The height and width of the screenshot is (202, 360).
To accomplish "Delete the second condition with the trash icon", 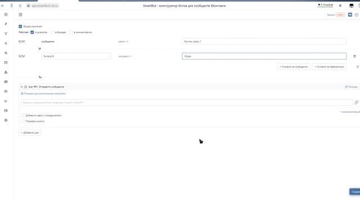I will (354, 56).
